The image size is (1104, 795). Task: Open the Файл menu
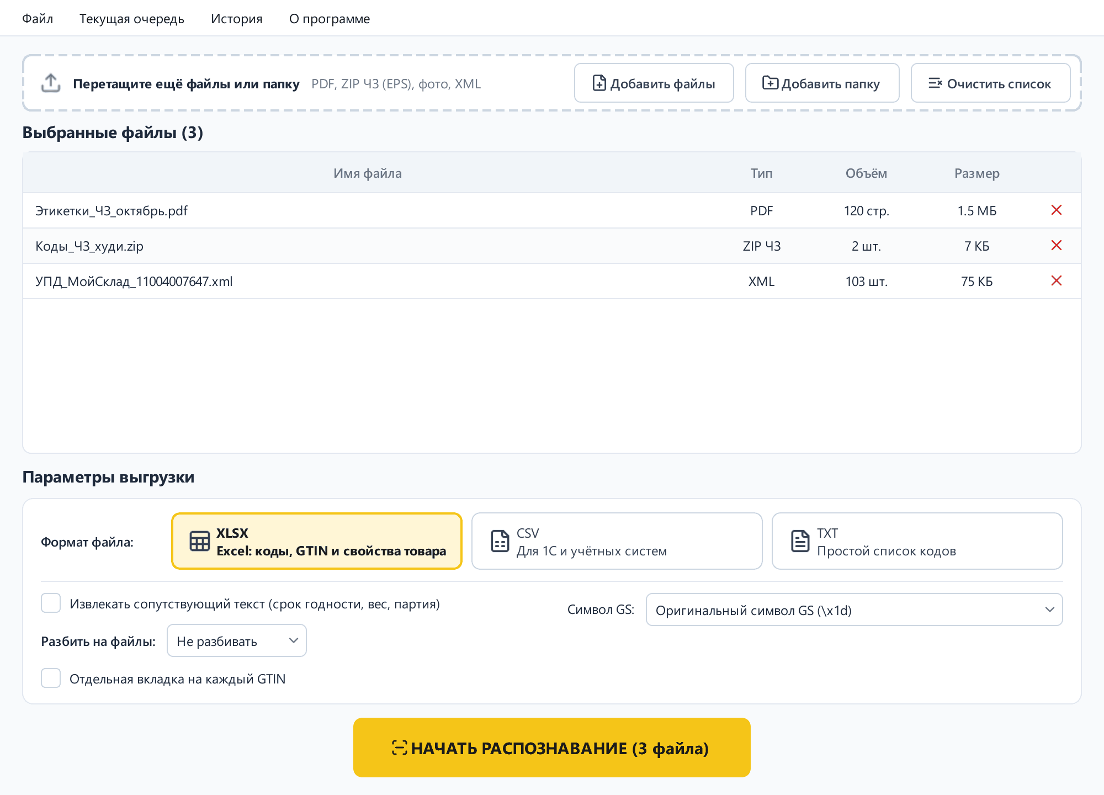coord(38,19)
